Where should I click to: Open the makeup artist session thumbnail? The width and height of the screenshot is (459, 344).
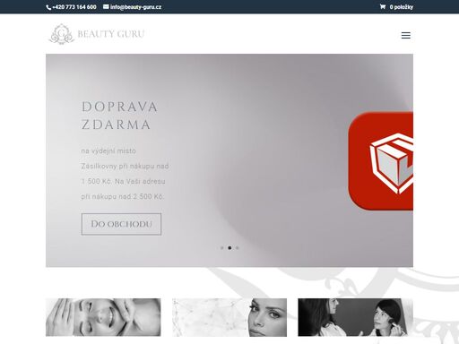click(356, 317)
